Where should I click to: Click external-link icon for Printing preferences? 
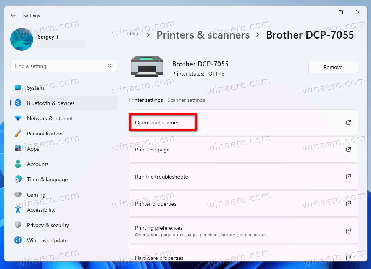(x=348, y=231)
